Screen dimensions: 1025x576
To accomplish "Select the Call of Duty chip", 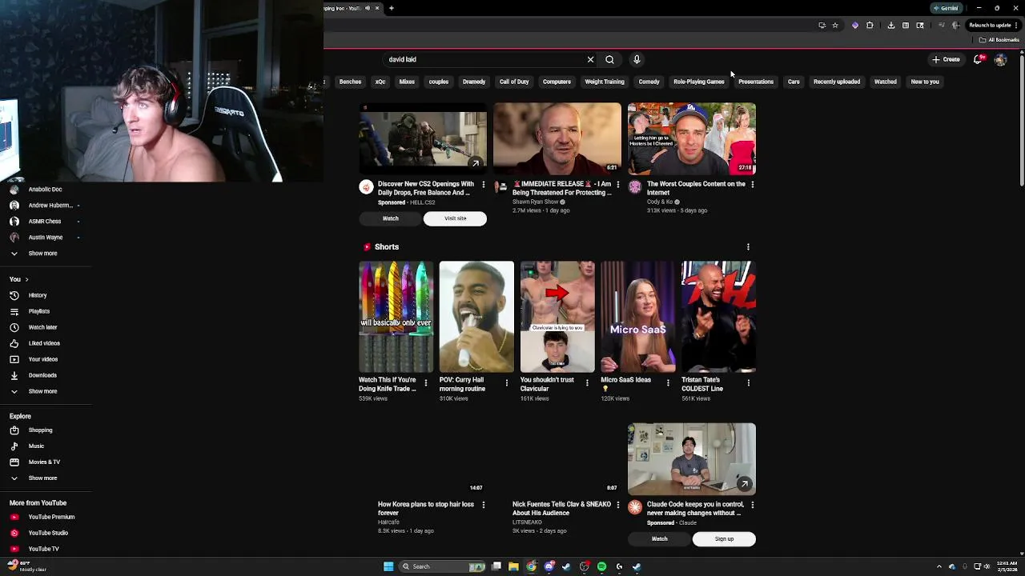I will click(x=514, y=82).
